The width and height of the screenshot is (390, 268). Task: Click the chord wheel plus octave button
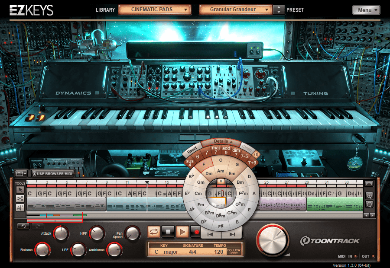tap(228, 182)
